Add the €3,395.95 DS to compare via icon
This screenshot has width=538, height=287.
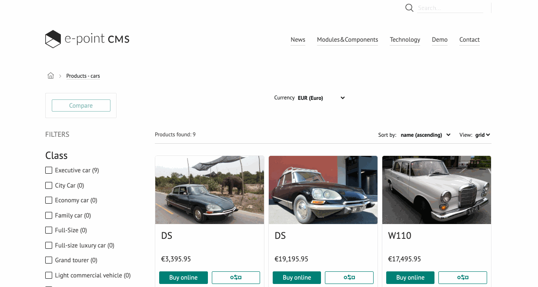(236, 277)
